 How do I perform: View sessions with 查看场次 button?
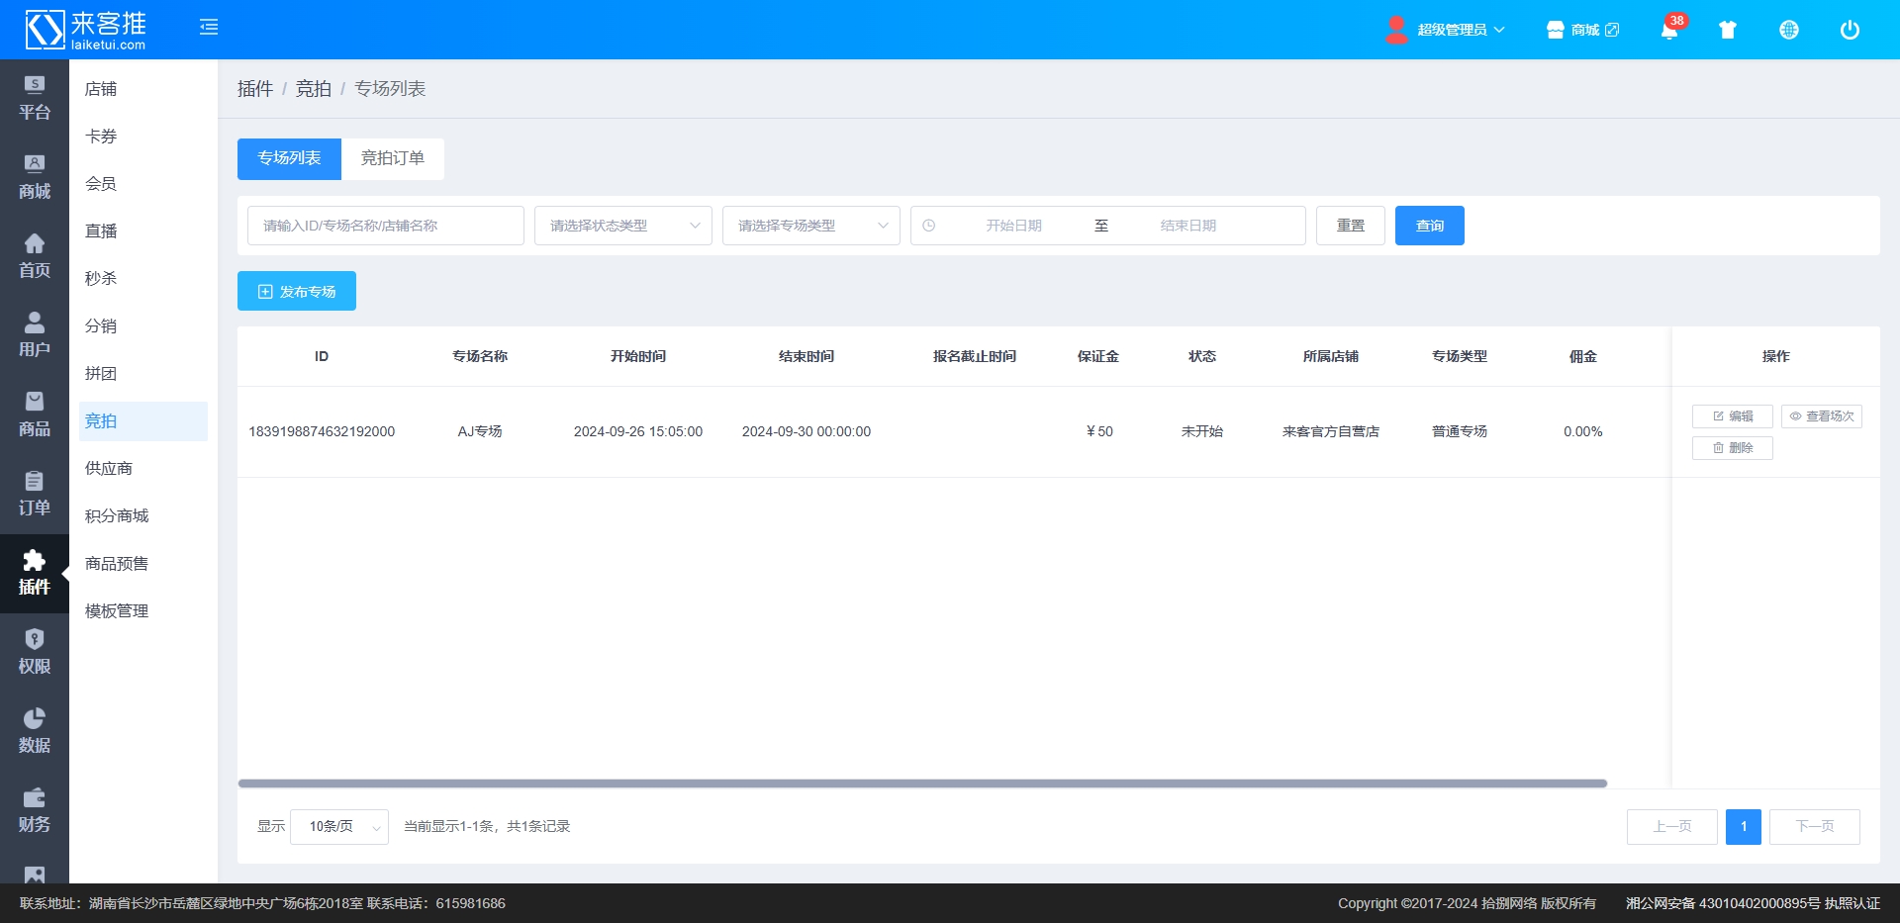[1821, 416]
